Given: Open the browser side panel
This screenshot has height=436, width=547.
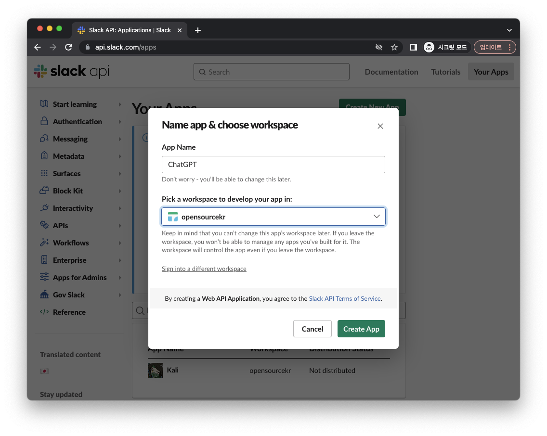Looking at the screenshot, I should pos(414,47).
